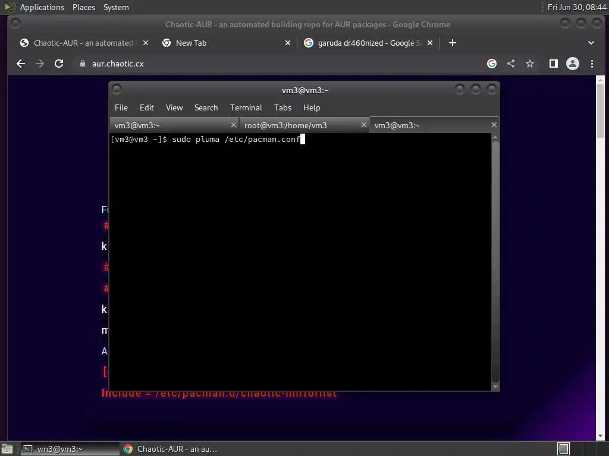Image resolution: width=609 pixels, height=456 pixels.
Task: Click terminal vertical scrollbar thumb
Action: [495, 262]
